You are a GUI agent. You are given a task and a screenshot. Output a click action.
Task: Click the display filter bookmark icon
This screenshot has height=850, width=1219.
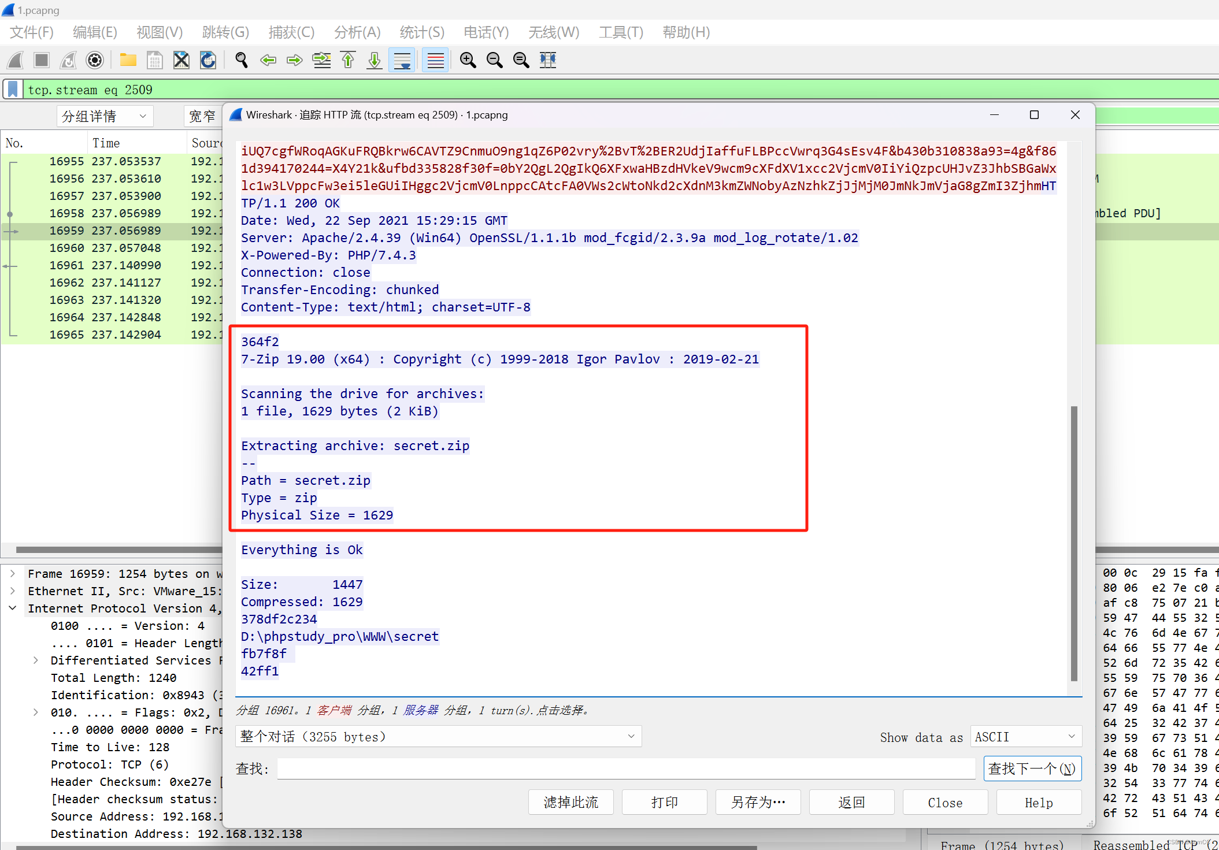point(13,90)
